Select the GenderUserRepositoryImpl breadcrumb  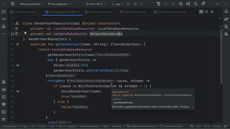click(x=141, y=126)
